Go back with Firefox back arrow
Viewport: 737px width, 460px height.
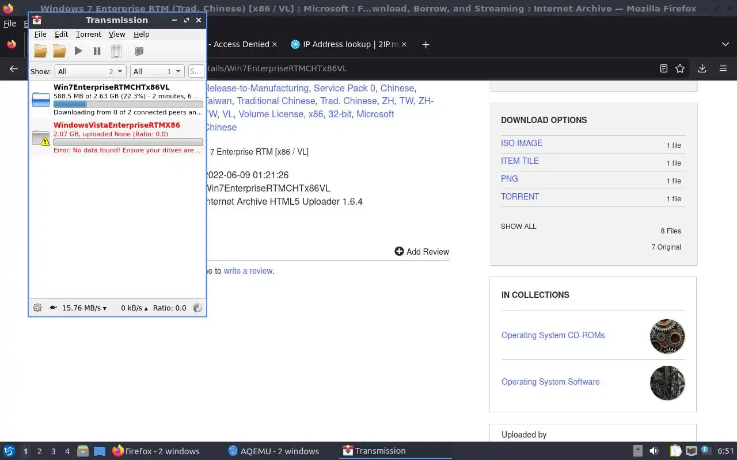coord(14,68)
